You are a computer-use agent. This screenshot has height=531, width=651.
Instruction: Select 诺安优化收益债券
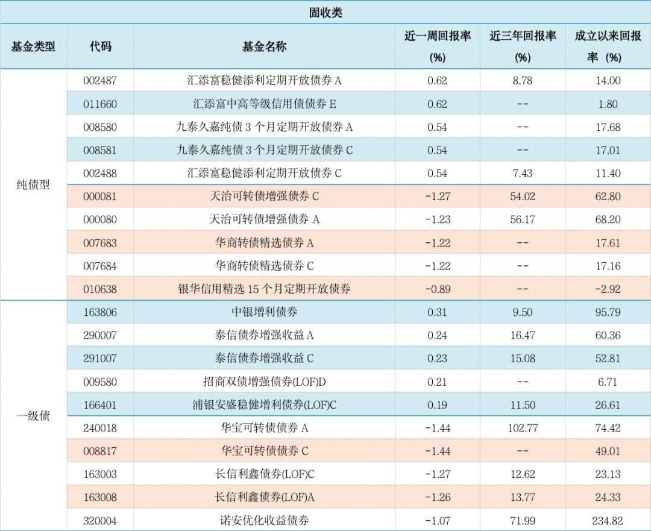pyautogui.click(x=265, y=520)
